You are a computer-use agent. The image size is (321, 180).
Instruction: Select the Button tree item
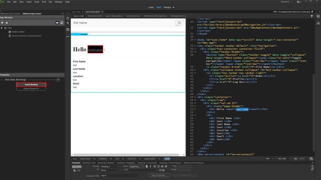(x=18, y=32)
